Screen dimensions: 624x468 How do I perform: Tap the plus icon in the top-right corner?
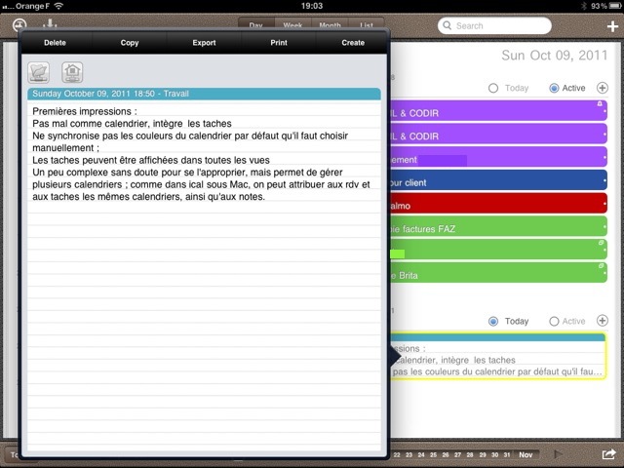click(x=611, y=26)
